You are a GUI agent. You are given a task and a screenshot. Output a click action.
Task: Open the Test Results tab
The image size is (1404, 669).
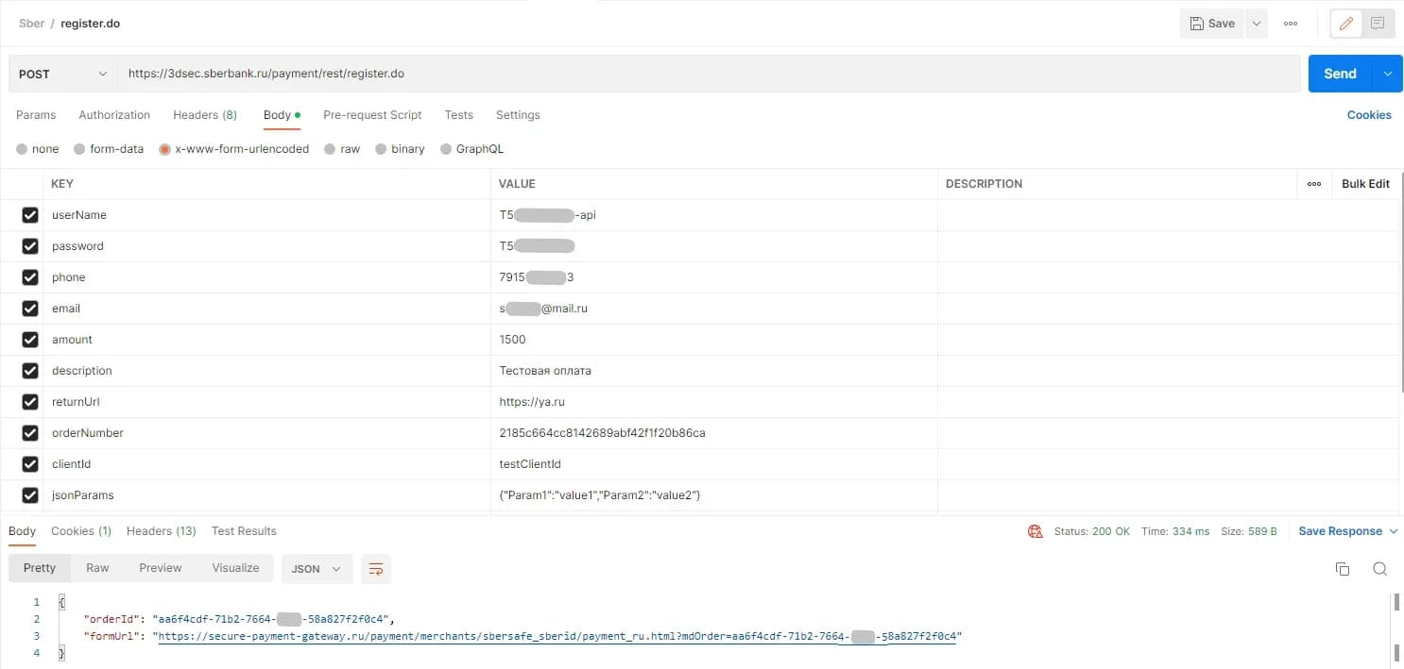click(244, 531)
